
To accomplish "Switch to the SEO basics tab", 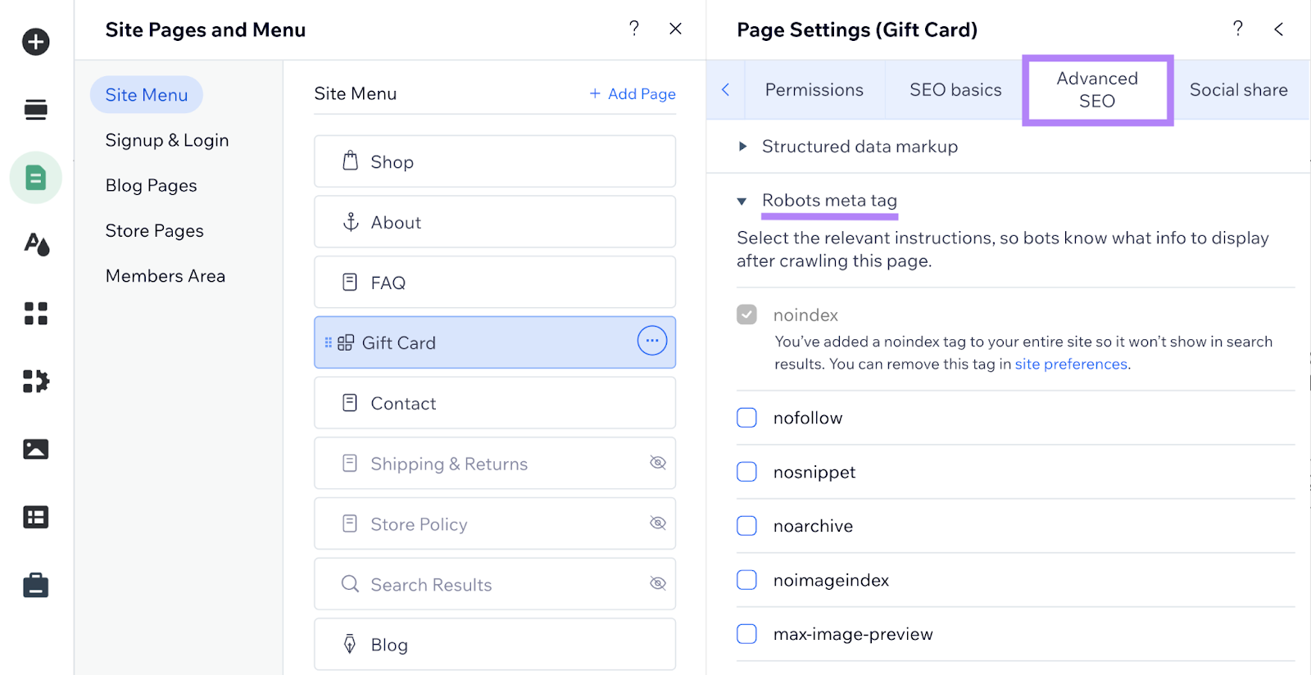I will [955, 90].
